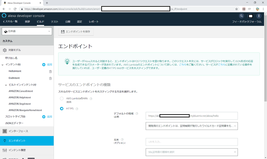Open help icon next to AWS LambdaのARN
267x159 pixels.
click(x=91, y=99)
